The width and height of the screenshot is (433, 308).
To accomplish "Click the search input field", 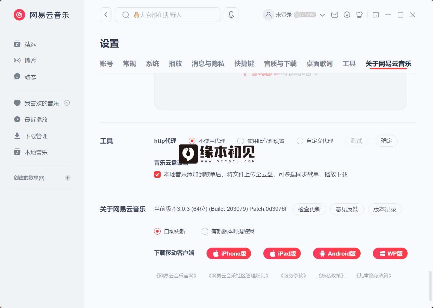I will (x=167, y=15).
